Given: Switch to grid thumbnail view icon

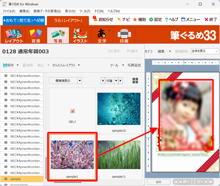Looking at the screenshot, I should pos(135,81).
